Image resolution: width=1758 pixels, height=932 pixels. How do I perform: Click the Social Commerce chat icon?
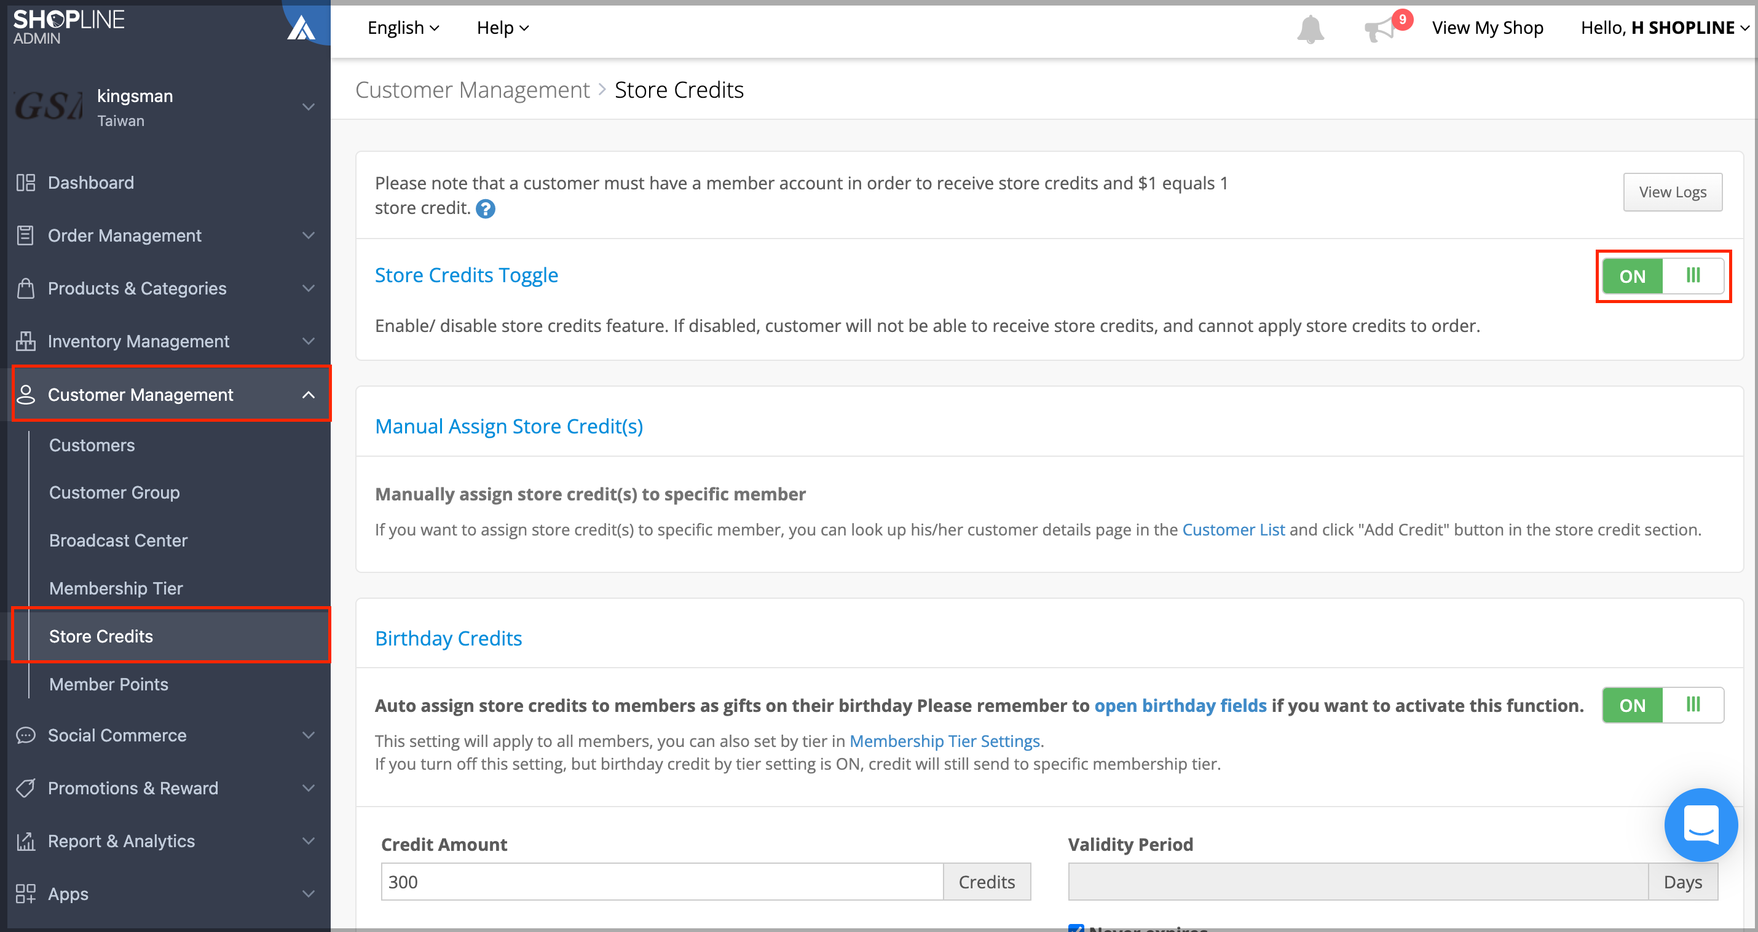(x=26, y=735)
